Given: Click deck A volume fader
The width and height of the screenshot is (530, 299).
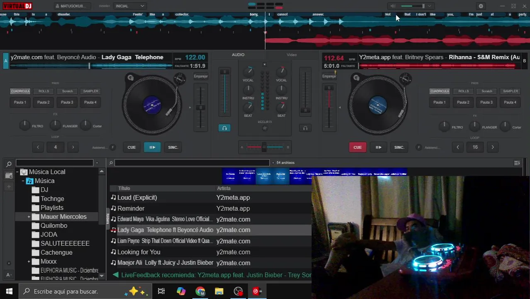Looking at the screenshot, I should pyautogui.click(x=224, y=92).
